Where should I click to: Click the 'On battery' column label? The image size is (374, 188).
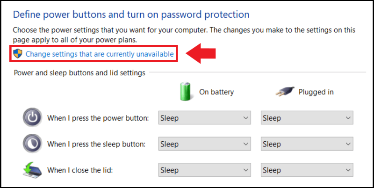pyautogui.click(x=216, y=92)
